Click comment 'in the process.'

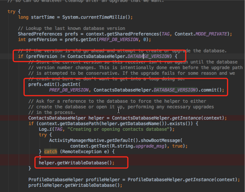click(52, 112)
